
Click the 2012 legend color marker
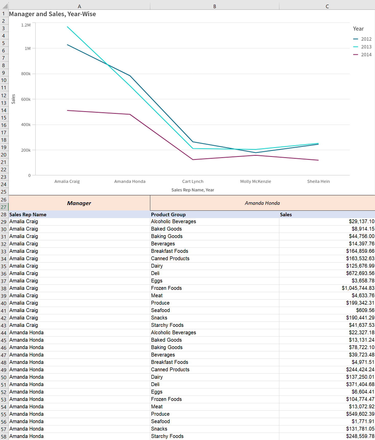coord(356,39)
